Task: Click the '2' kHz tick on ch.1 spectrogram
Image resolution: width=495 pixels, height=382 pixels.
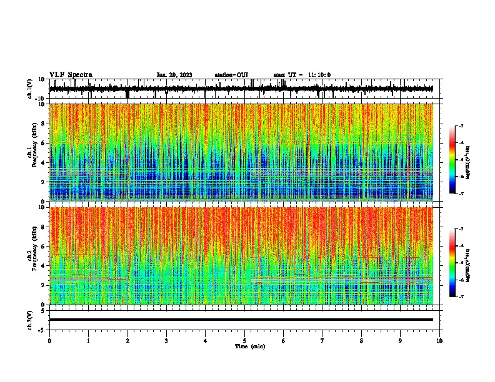Action: tap(44, 182)
